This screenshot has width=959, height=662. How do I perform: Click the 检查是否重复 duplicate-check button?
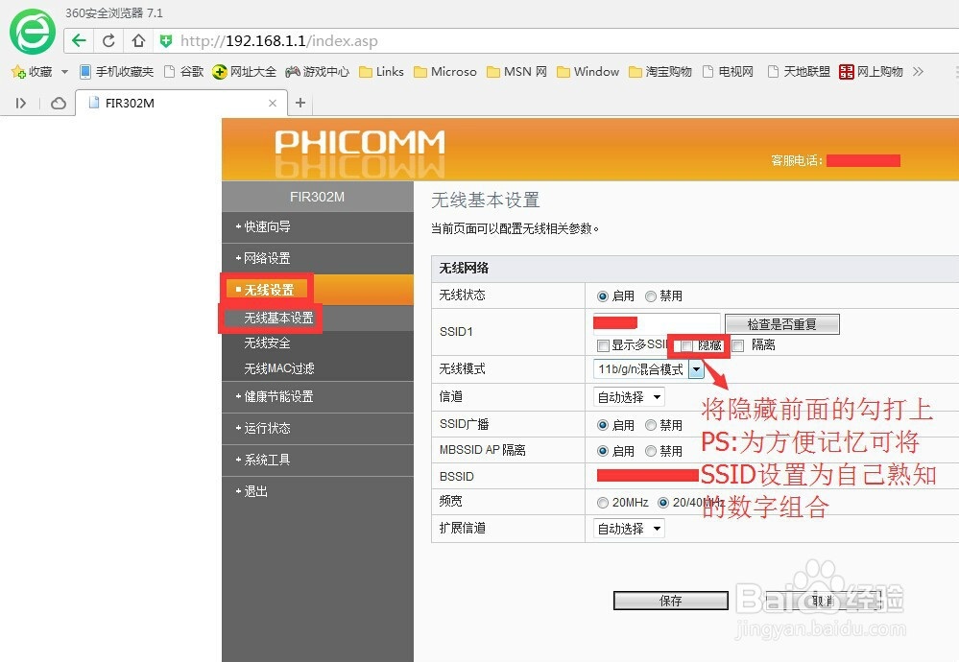pos(781,323)
